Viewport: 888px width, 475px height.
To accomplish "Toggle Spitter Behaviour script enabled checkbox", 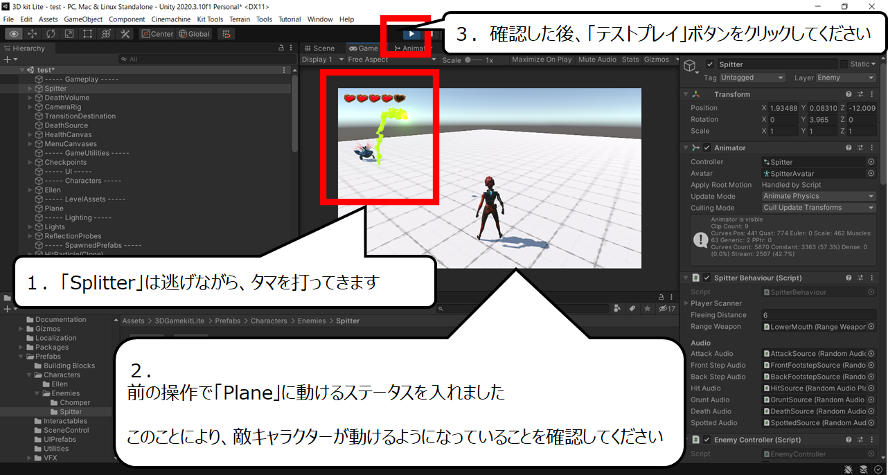I will (707, 278).
